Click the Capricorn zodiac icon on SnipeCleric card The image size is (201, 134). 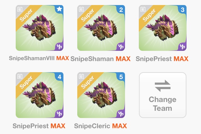tap(121, 114)
